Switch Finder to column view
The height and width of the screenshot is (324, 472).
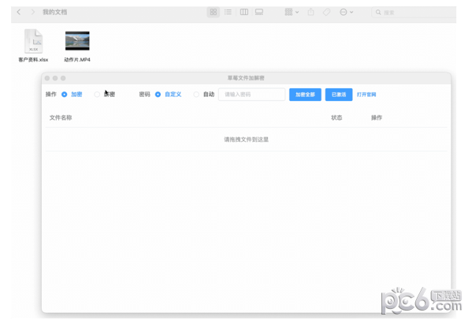tap(244, 12)
